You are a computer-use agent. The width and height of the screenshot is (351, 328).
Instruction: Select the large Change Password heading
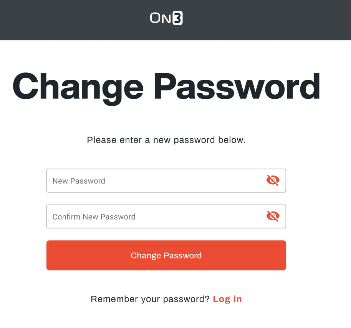coord(166,87)
